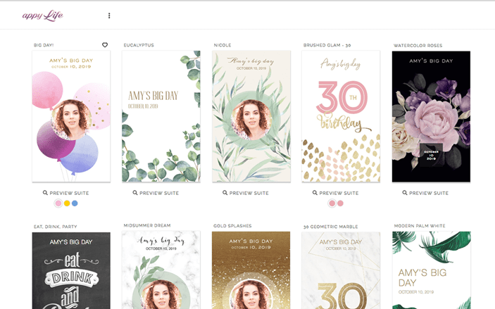Click the 'WATERCOLOR ROSES' title text
Image resolution: width=495 pixels, height=309 pixels.
click(418, 46)
